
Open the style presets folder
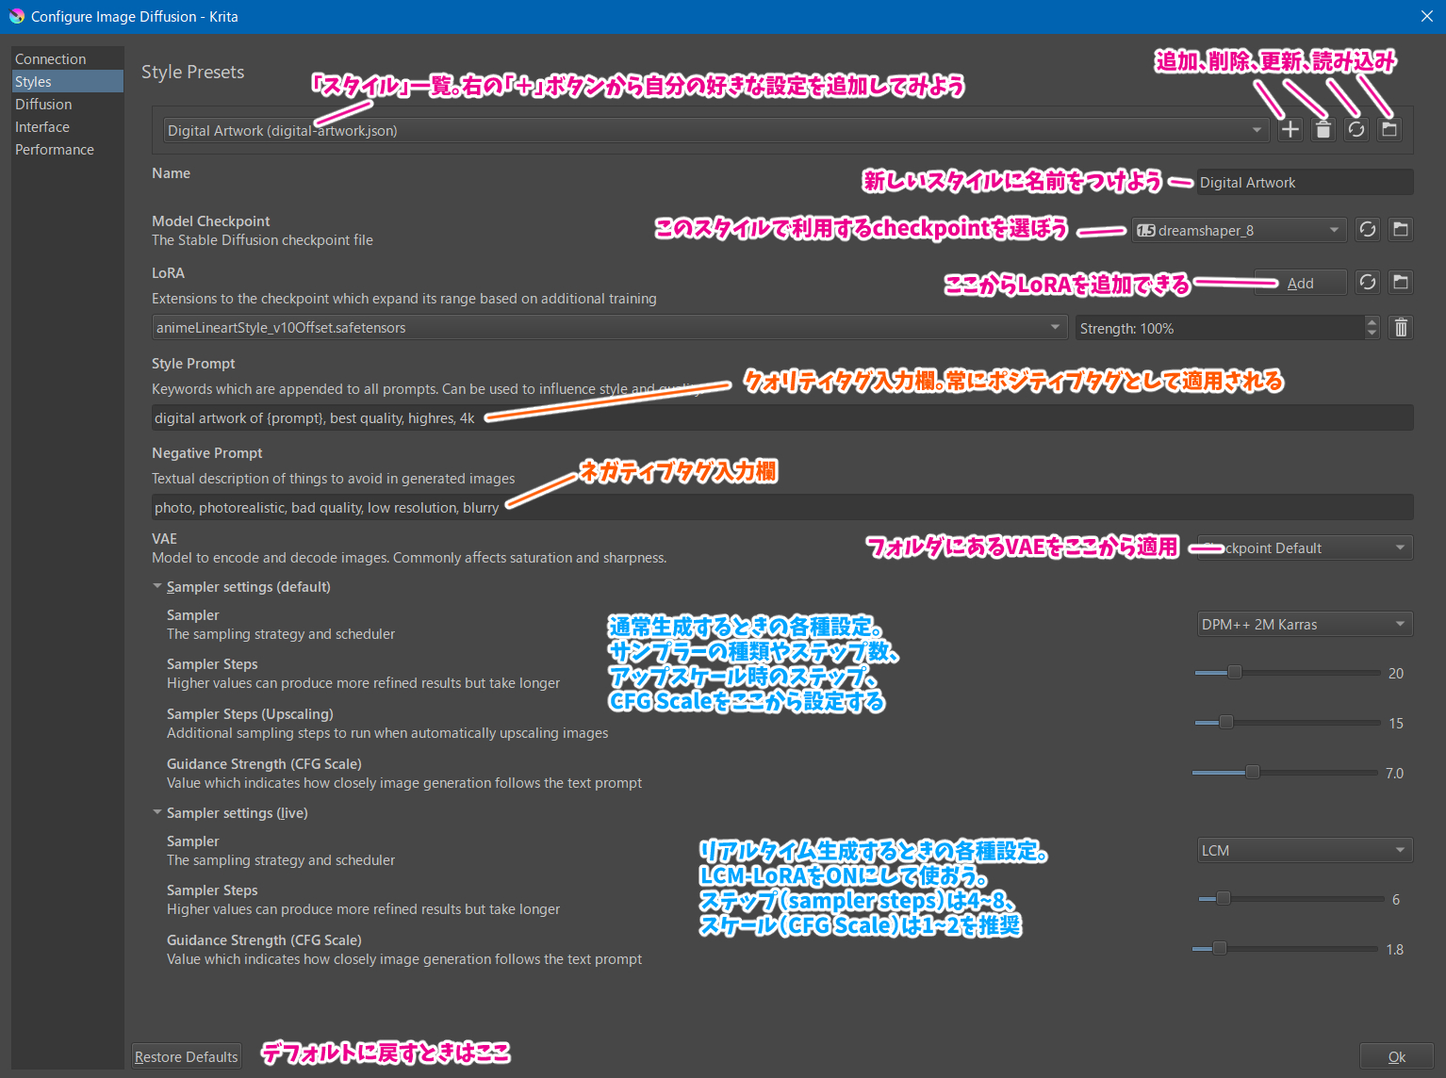point(1389,130)
